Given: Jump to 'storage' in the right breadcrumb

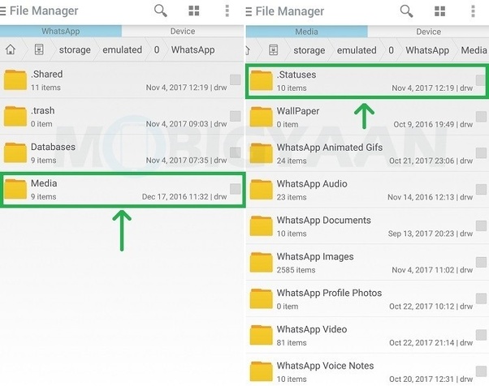Looking at the screenshot, I should click(x=309, y=50).
